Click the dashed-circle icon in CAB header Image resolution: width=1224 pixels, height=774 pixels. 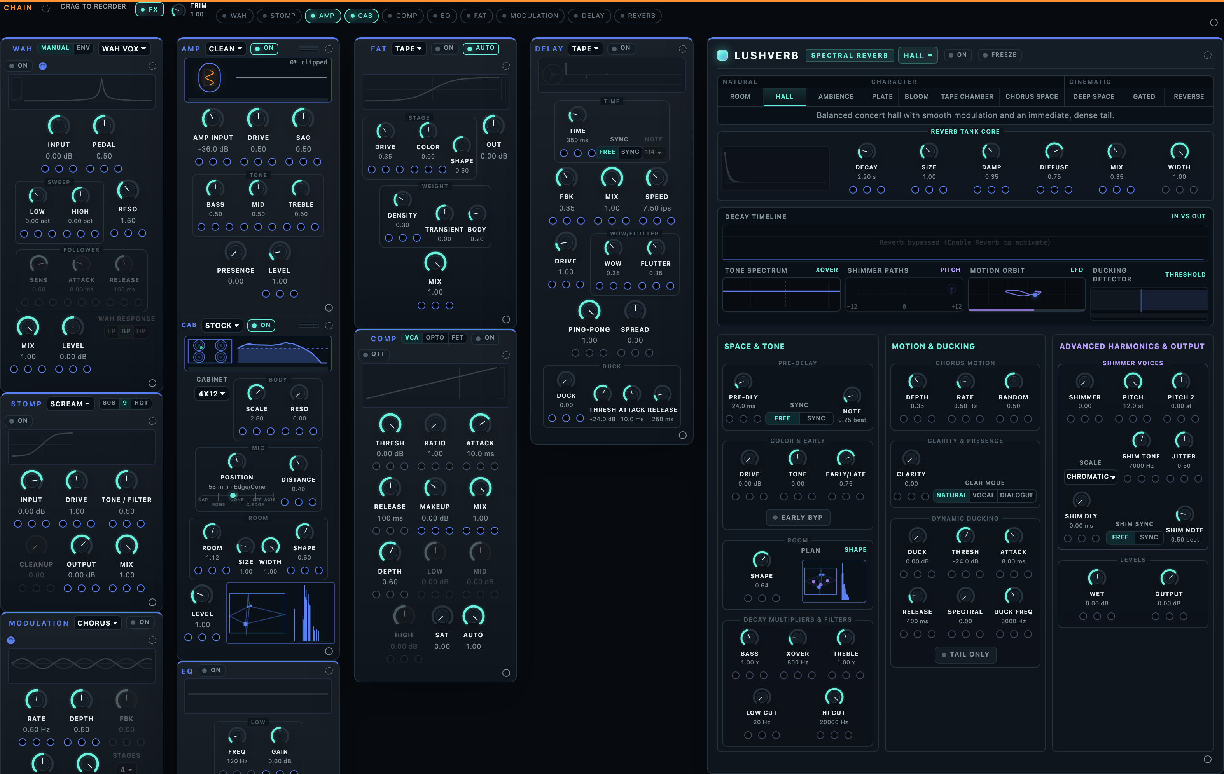(329, 325)
